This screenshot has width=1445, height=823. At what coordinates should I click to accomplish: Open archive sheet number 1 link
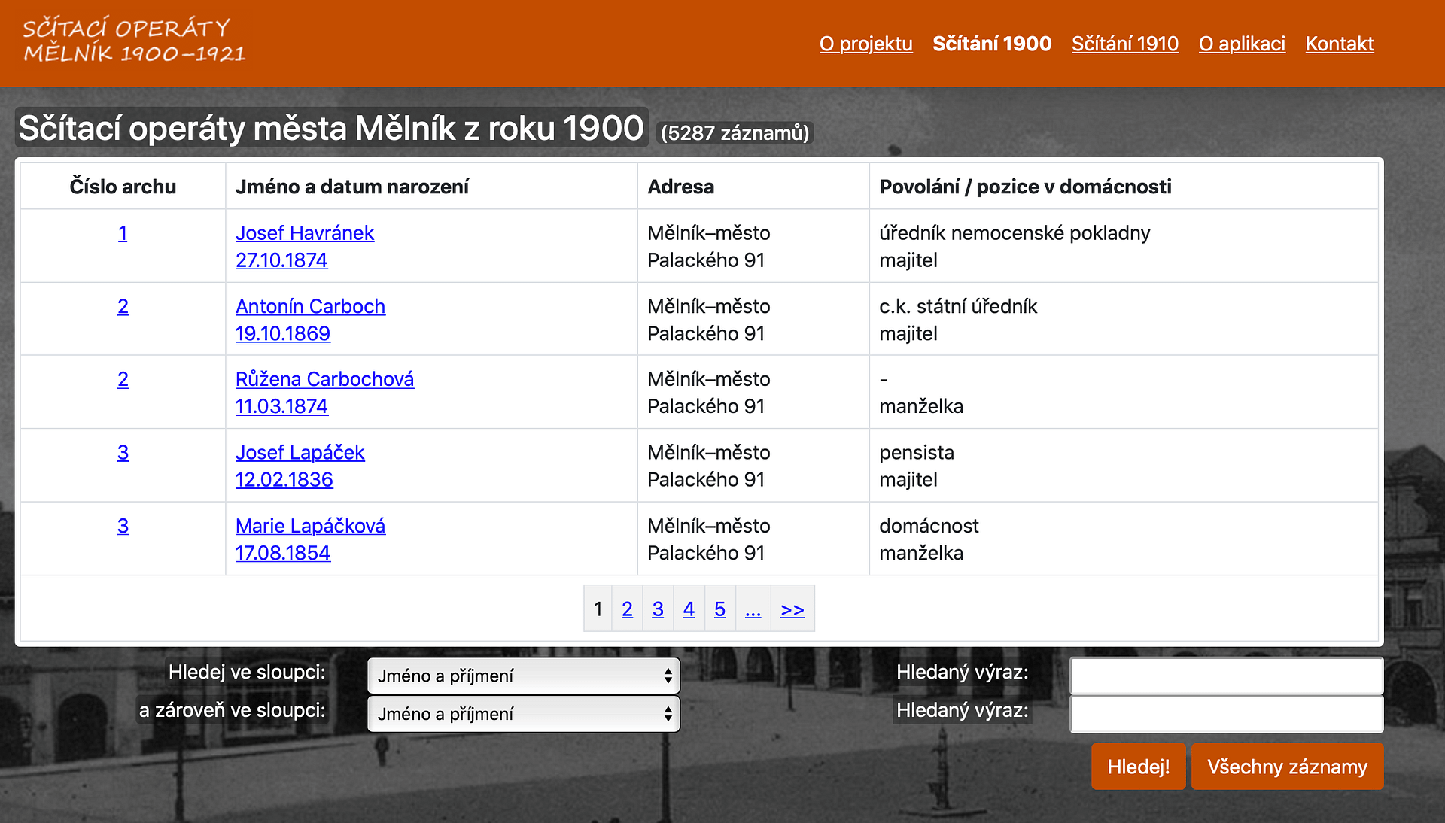(123, 233)
